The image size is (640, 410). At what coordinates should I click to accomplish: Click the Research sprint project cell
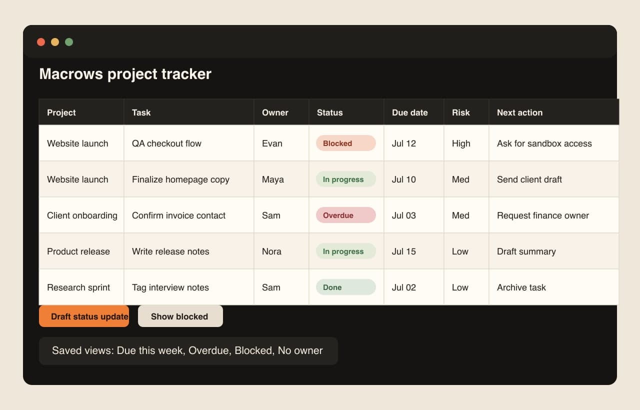[81, 287]
